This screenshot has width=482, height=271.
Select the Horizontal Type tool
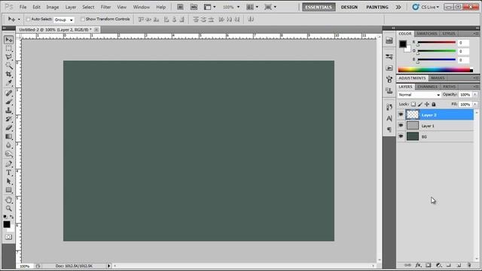click(x=8, y=172)
